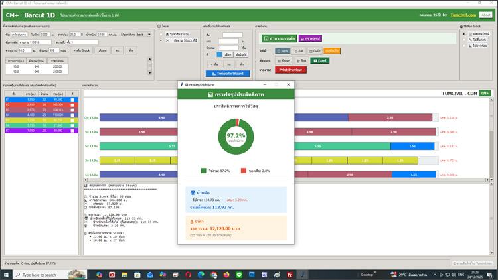Click the red Print Preview button
This screenshot has height=280, width=498.
[x=290, y=70]
